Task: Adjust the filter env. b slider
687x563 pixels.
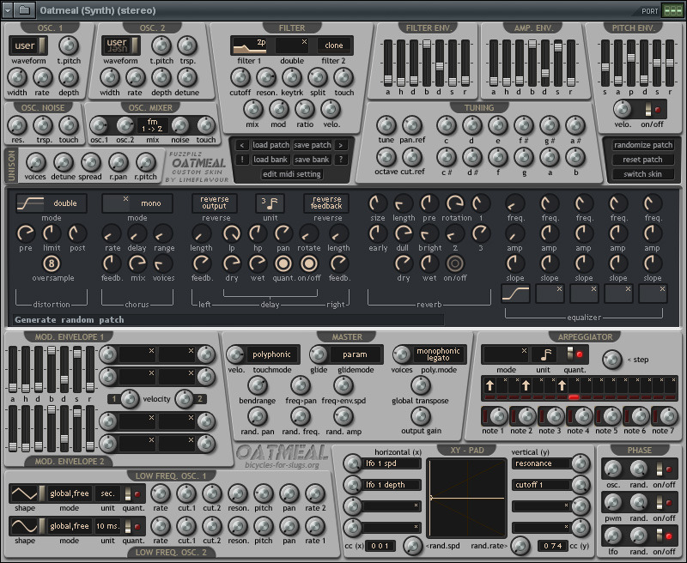Action: [427, 63]
